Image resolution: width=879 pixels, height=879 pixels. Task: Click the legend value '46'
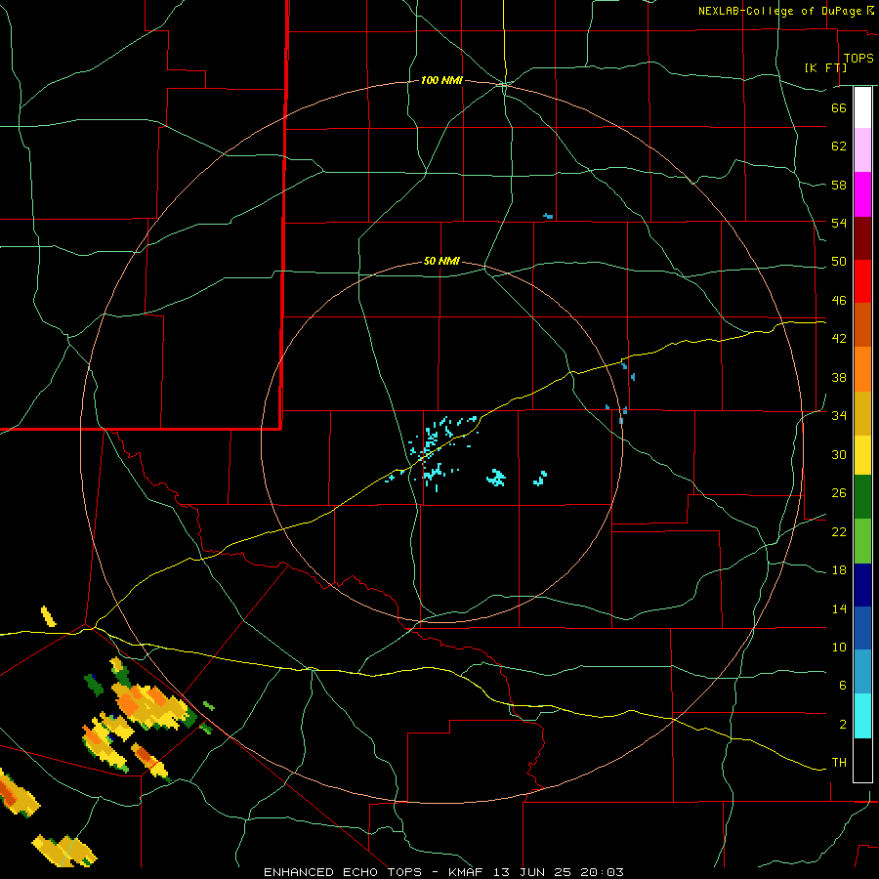(x=839, y=301)
